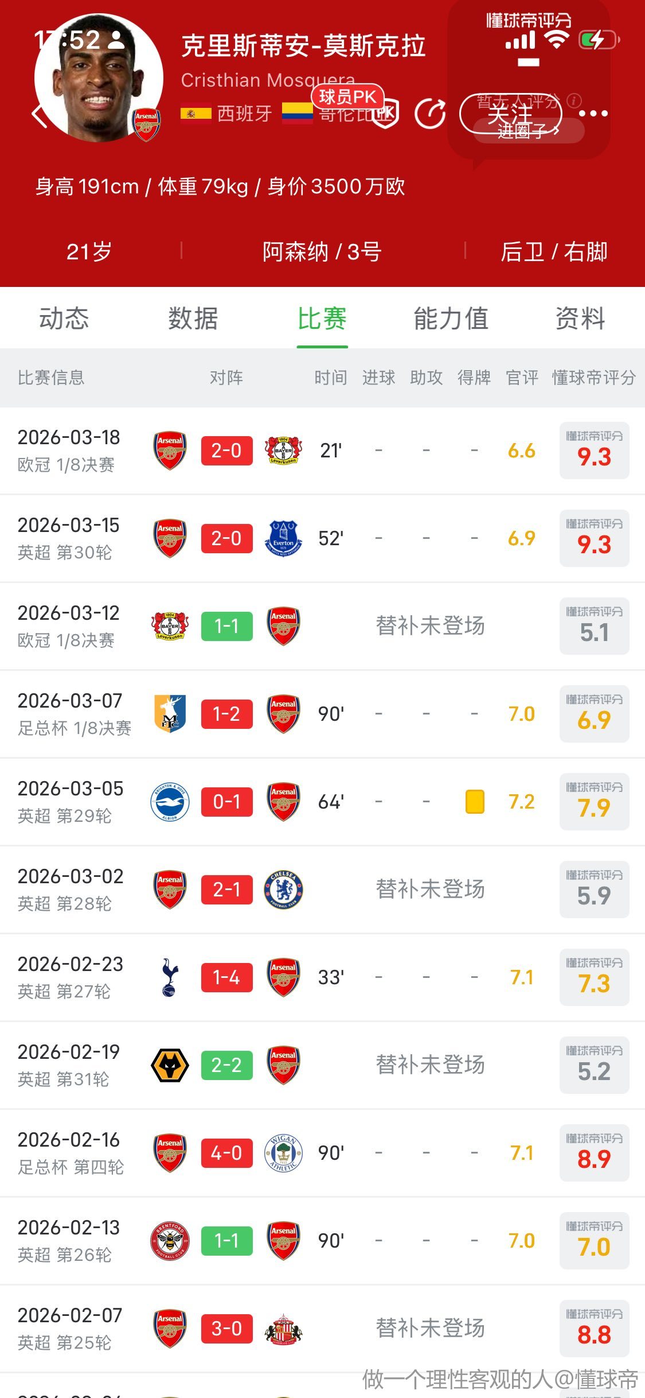Tap the Tottenham club crest
Image resolution: width=645 pixels, height=1398 pixels.
click(170, 977)
